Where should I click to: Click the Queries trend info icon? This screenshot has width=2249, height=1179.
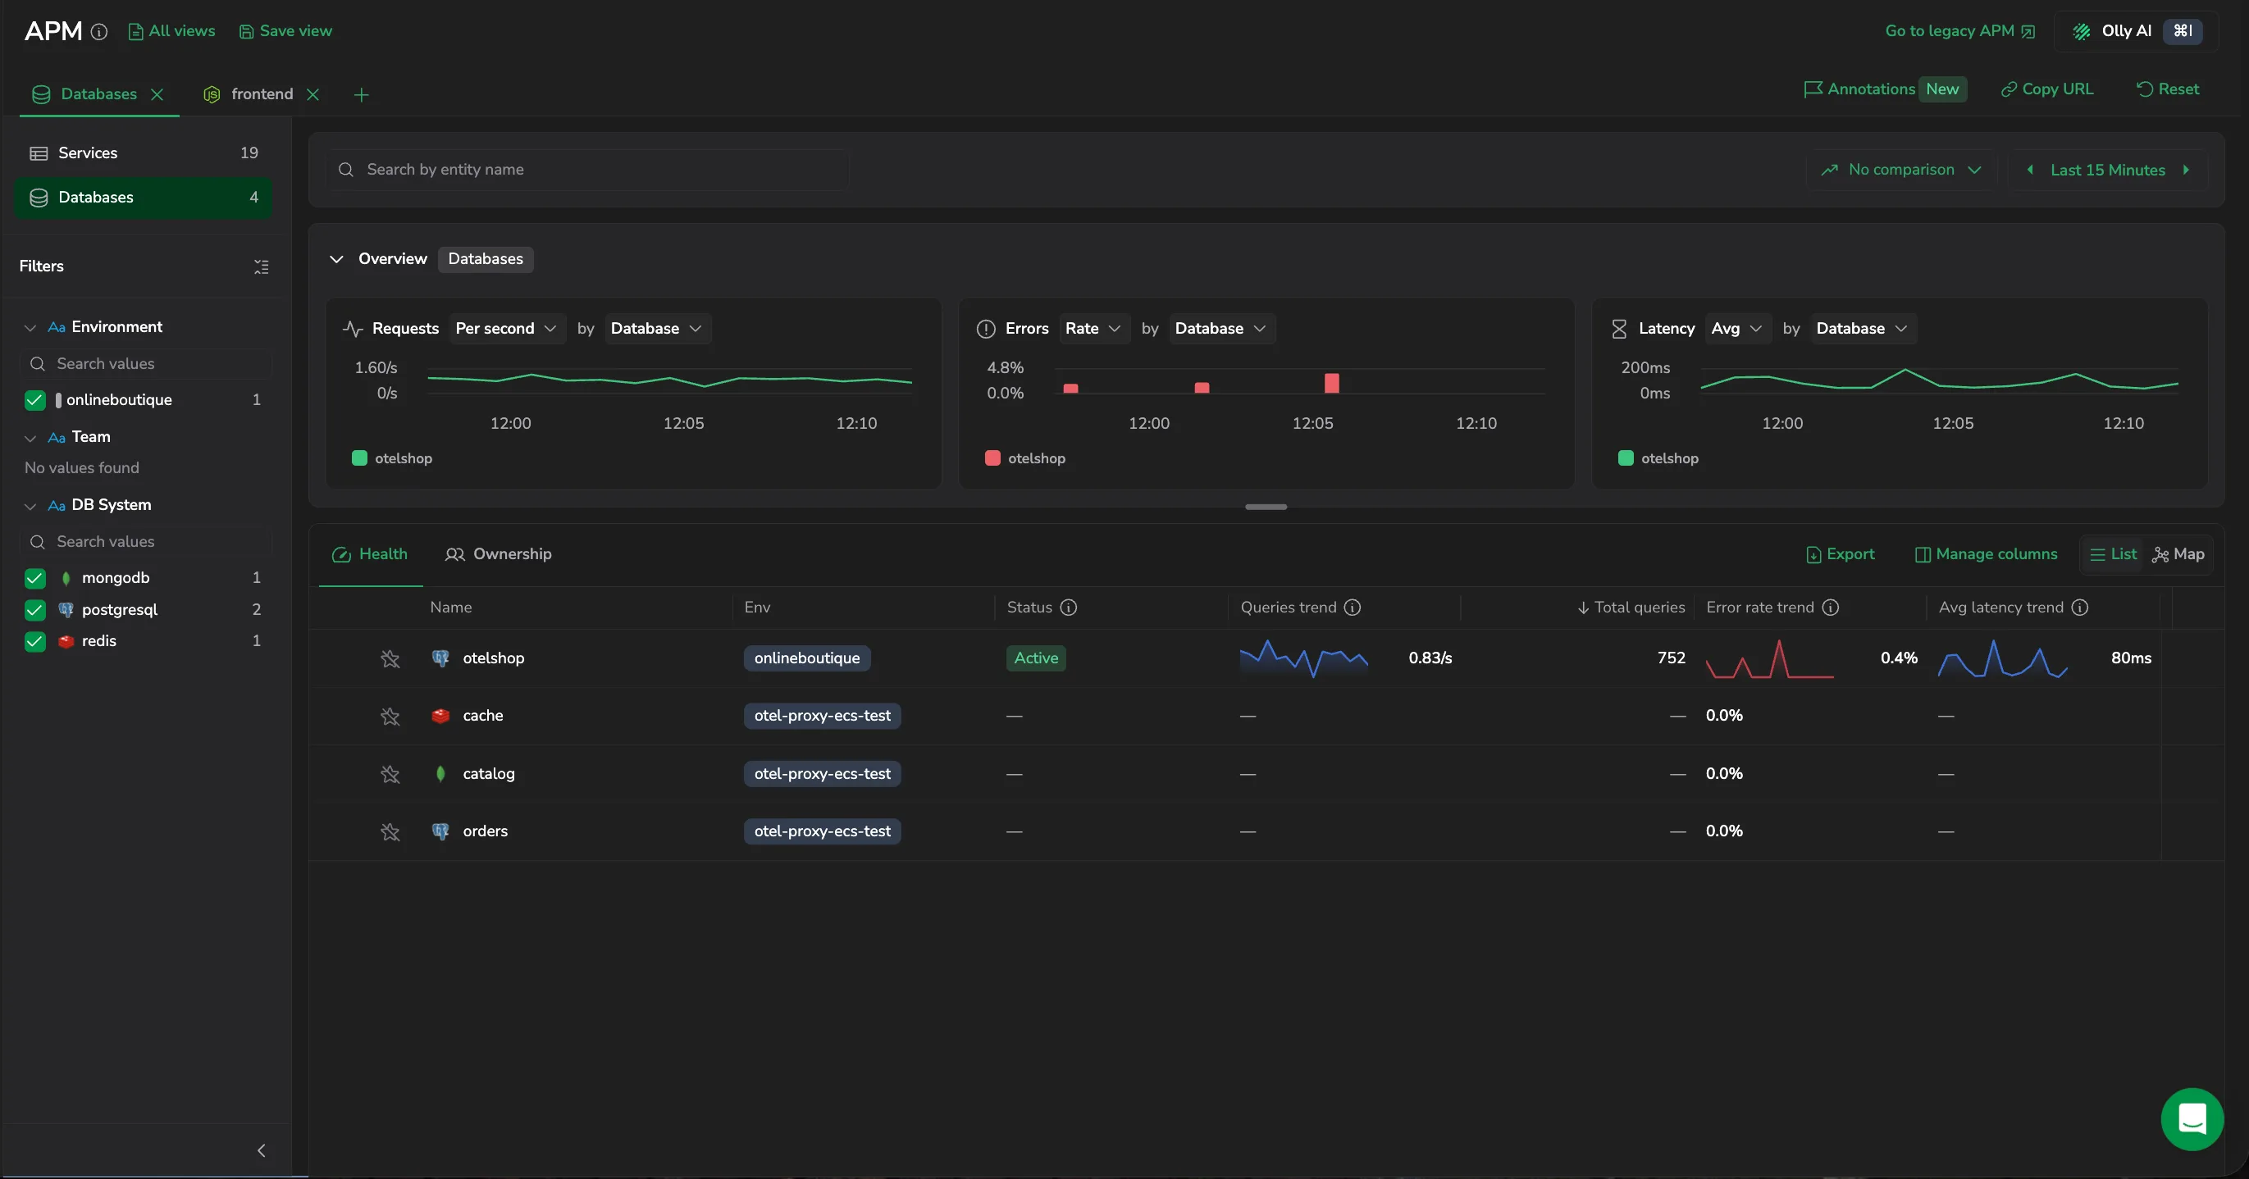click(x=1353, y=608)
